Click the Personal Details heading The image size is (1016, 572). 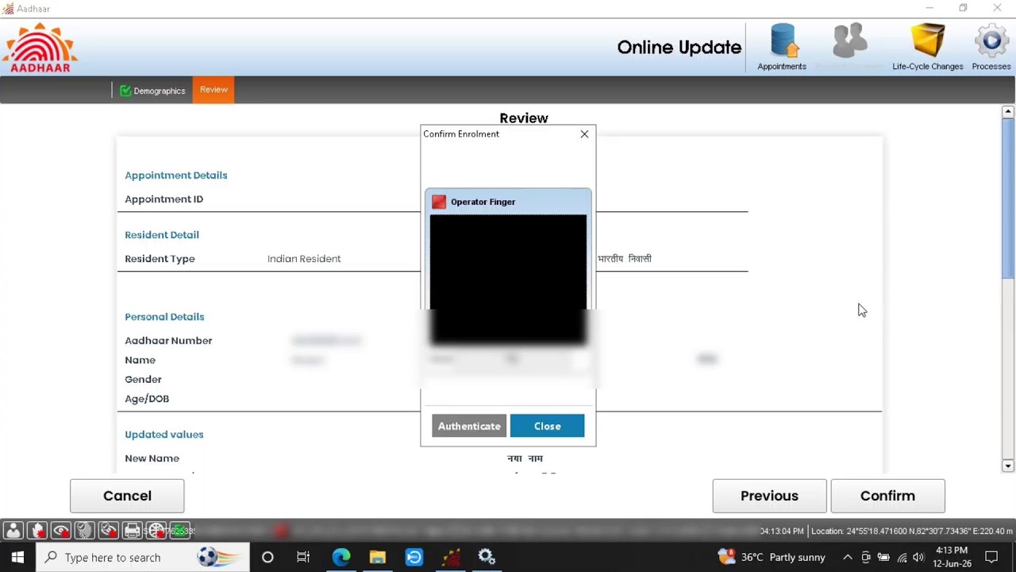pyautogui.click(x=164, y=316)
